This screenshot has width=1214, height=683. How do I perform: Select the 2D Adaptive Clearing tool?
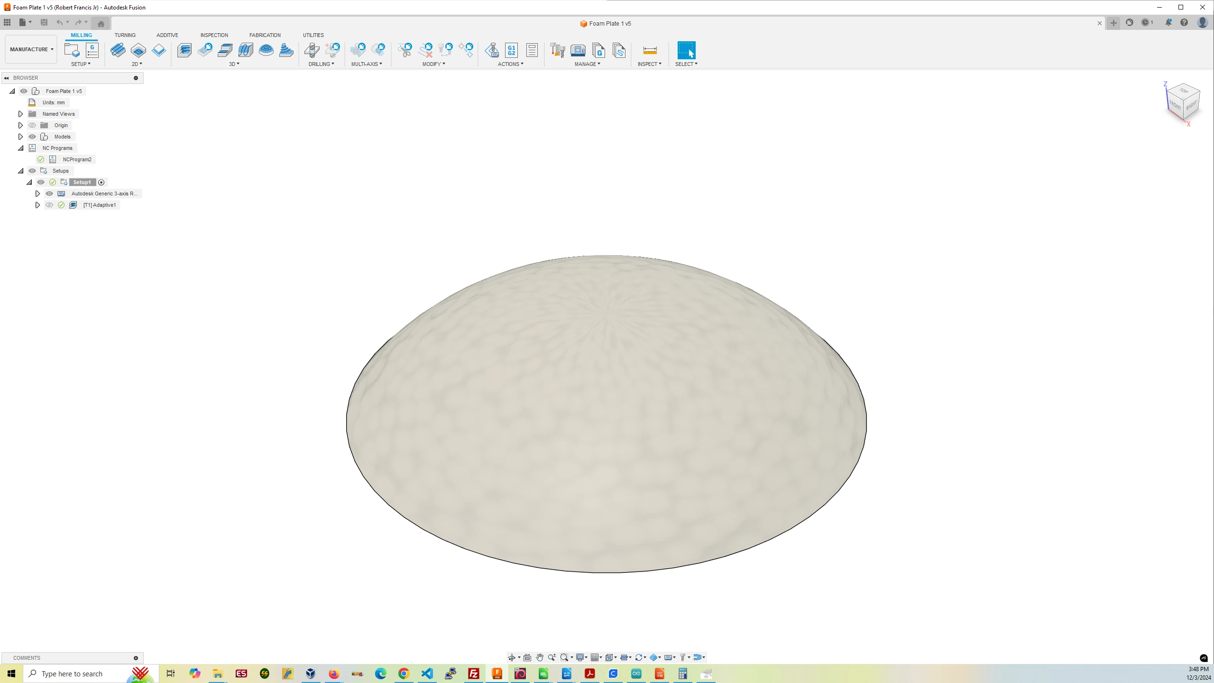[x=118, y=50]
